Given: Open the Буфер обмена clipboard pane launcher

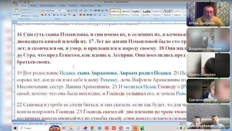Looking at the screenshot, I should pos(38,19).
